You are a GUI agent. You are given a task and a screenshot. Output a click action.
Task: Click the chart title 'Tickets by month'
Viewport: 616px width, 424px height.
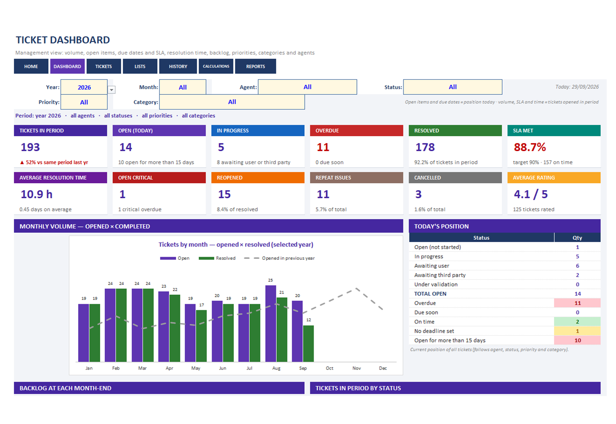[236, 244]
